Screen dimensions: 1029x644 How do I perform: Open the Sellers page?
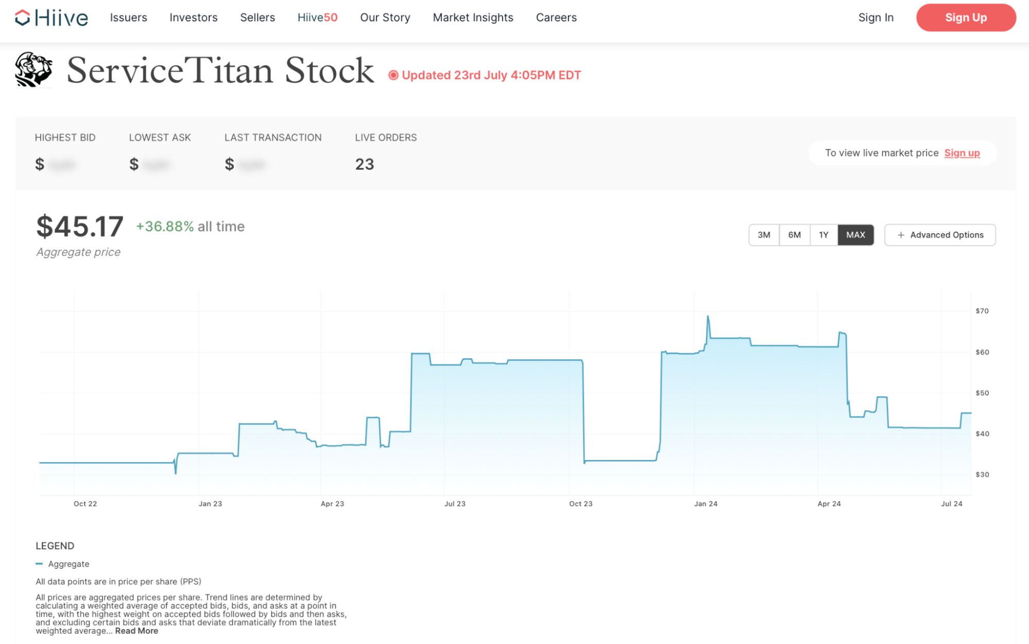[257, 18]
